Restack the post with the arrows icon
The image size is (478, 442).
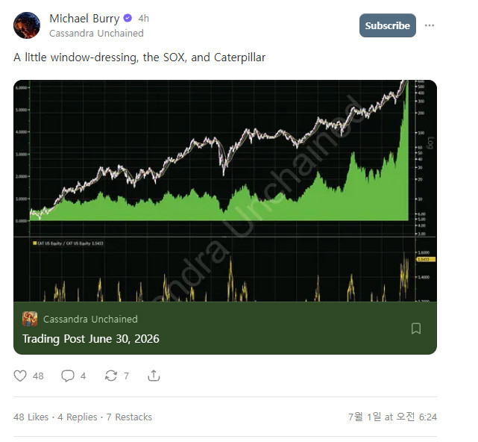[111, 376]
